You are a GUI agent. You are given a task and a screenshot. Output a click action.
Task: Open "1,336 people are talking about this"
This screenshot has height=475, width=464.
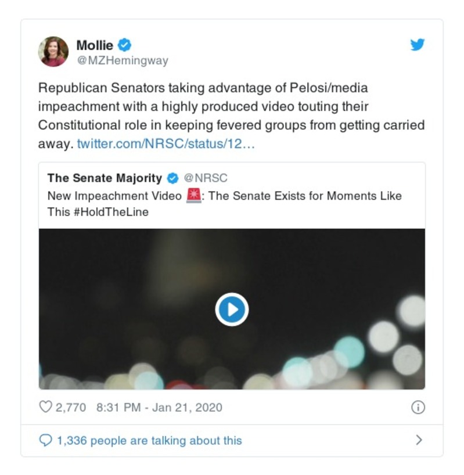(149, 440)
